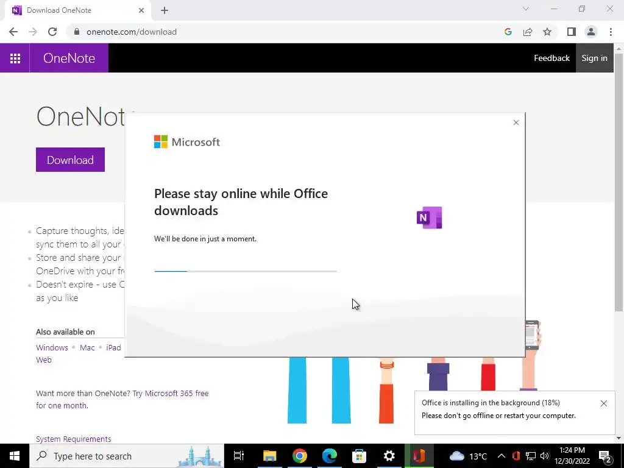Open the Microsoft apps launcher grid
Image resolution: width=624 pixels, height=468 pixels.
[15, 58]
